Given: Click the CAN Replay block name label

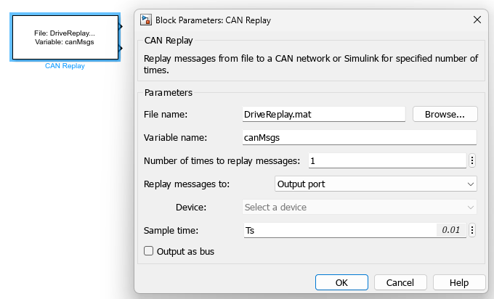Looking at the screenshot, I should [x=65, y=66].
